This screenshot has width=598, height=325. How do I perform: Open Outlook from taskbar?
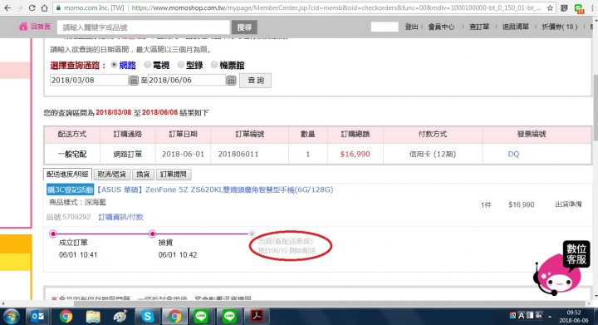point(37,316)
